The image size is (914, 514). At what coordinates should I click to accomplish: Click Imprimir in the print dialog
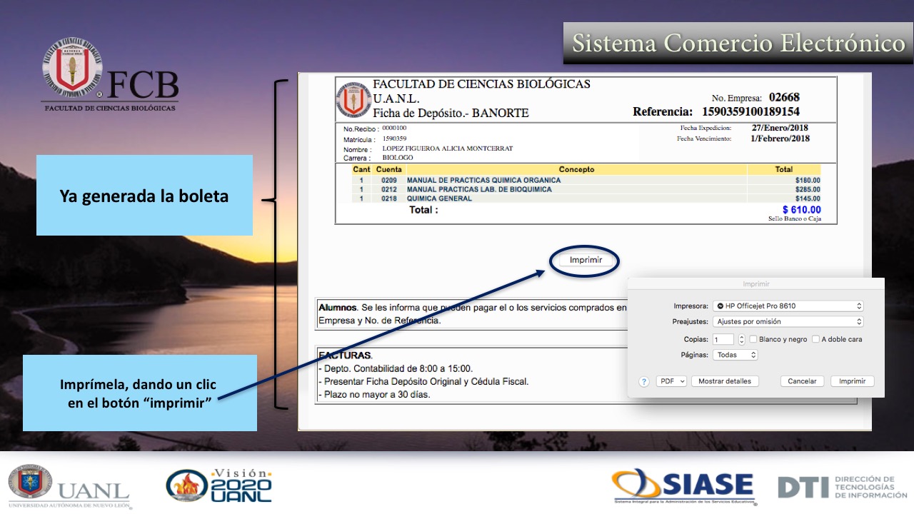point(852,382)
